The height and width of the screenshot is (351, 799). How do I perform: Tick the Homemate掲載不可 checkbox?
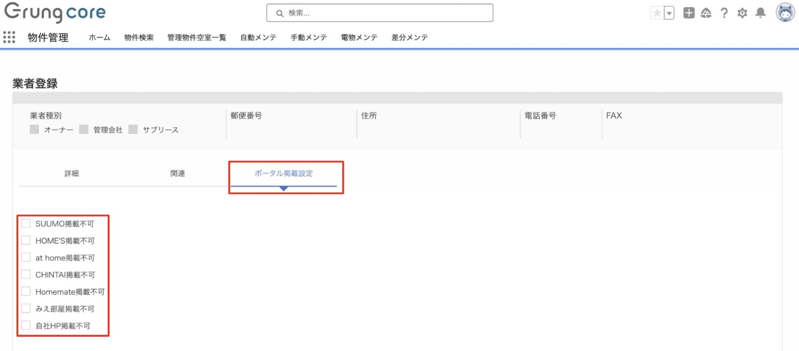(26, 292)
